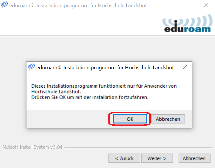Click the greyed-out maximize button
Image resolution: width=215 pixels, height=168 pixels.
tap(185, 5)
